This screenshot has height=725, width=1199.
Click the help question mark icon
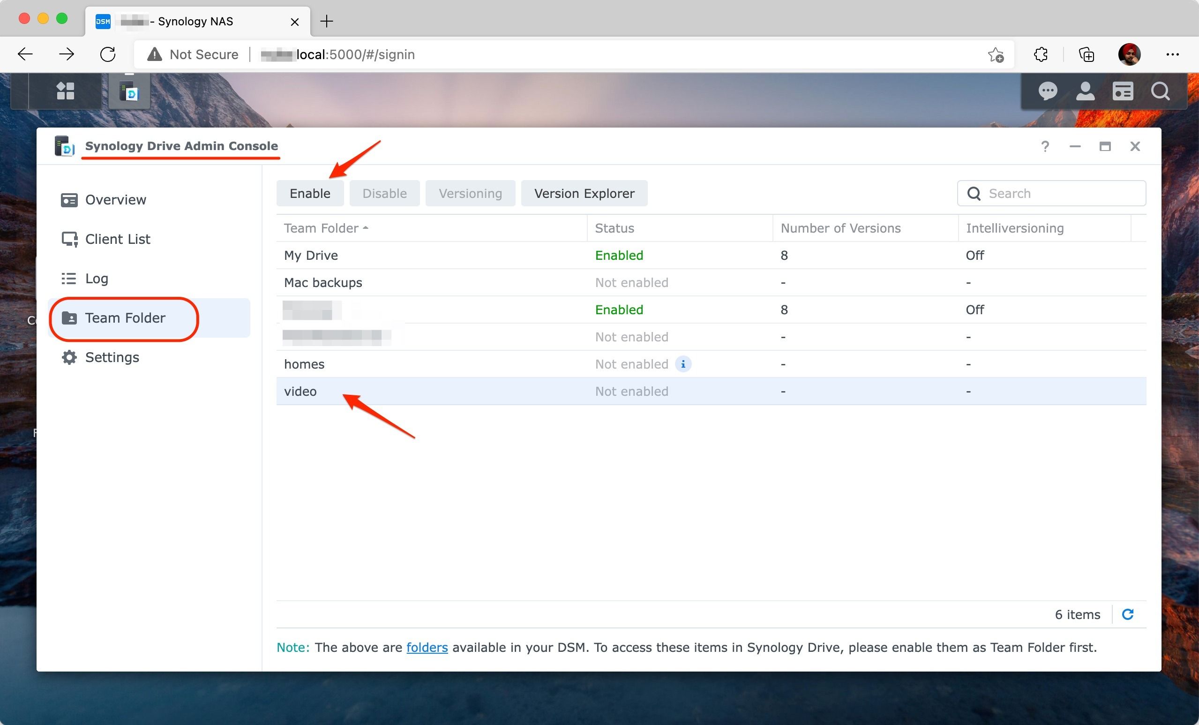pyautogui.click(x=1045, y=146)
